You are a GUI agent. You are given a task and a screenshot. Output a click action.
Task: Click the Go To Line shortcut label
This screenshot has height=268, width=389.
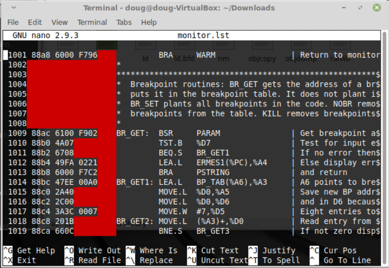[347, 260]
